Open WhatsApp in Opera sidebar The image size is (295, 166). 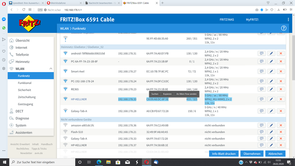[x=4, y=28]
